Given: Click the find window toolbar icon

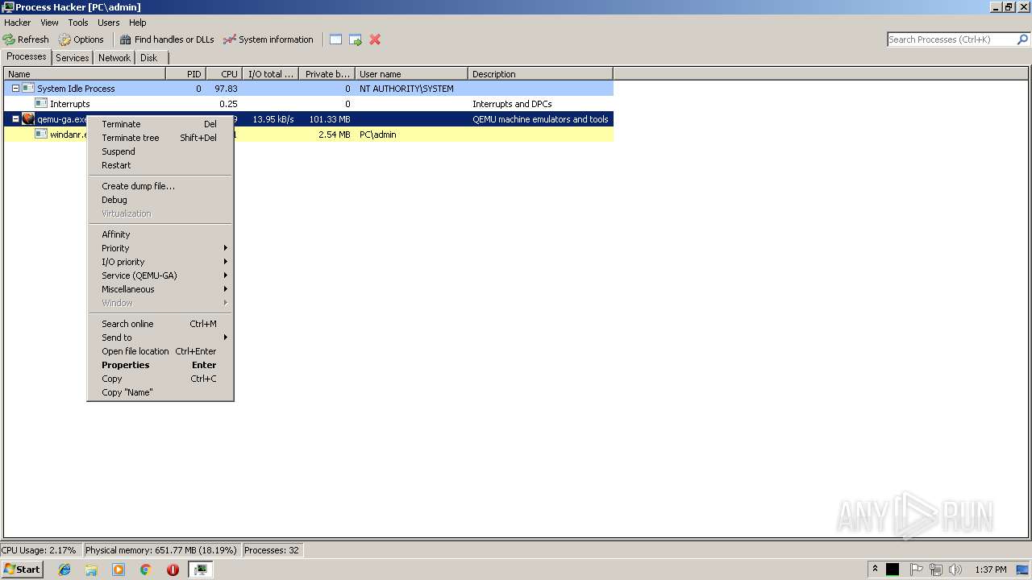Looking at the screenshot, I should tap(336, 39).
